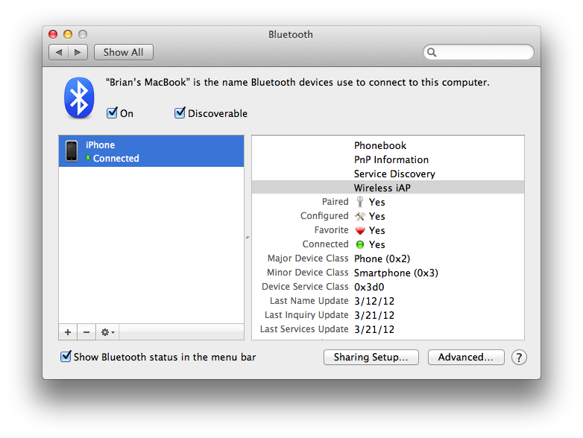Open the Advanced Bluetooth options

465,358
